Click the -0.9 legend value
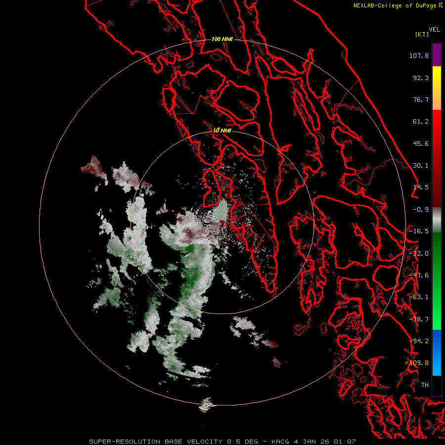445x445 pixels. [x=421, y=210]
